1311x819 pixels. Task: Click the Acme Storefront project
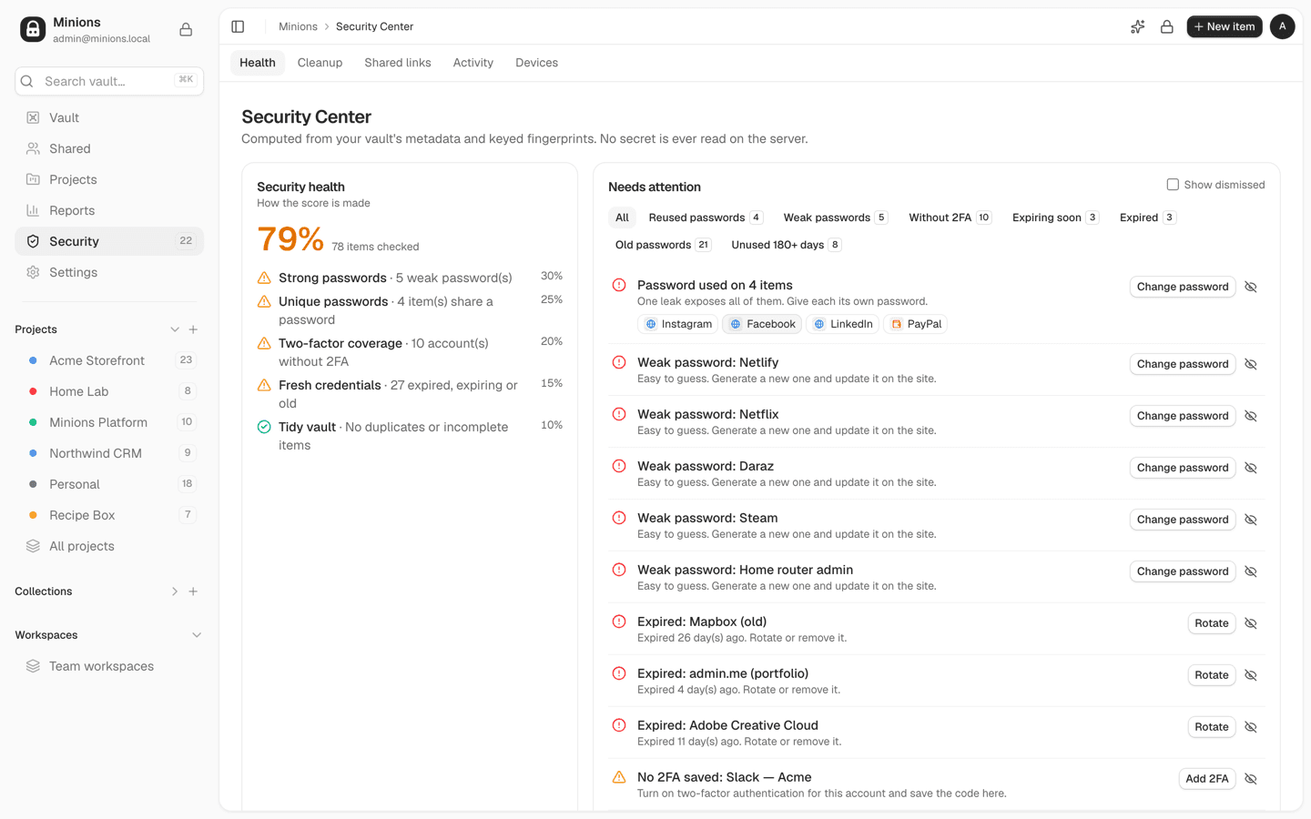(109, 360)
